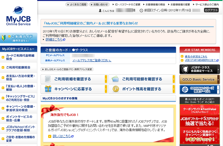Open the ご利用ガイド beginner guide banner
This screenshot has width=223, height=146.
coord(19,38)
